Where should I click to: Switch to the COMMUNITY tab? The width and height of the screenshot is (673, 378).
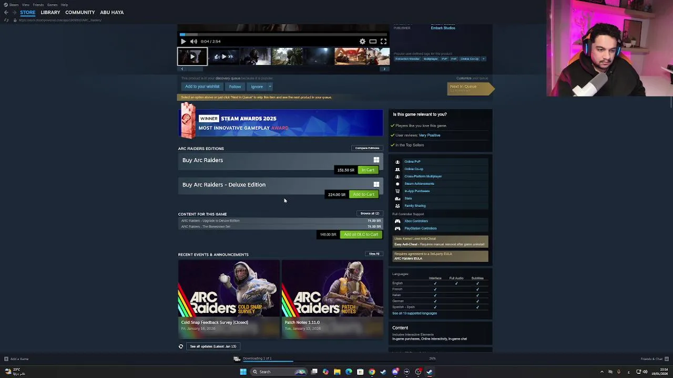[x=80, y=13]
